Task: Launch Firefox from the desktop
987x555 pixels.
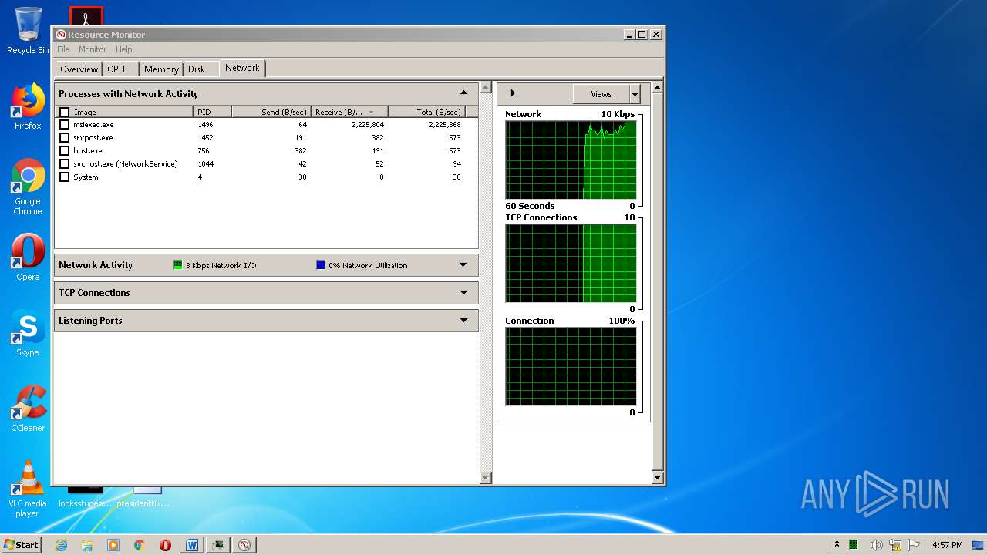Action: (28, 106)
